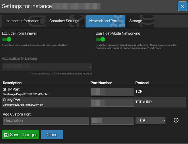188x144 pixels.
Task: Open the Application IP Binding dropdown
Action: pyautogui.click(x=47, y=67)
